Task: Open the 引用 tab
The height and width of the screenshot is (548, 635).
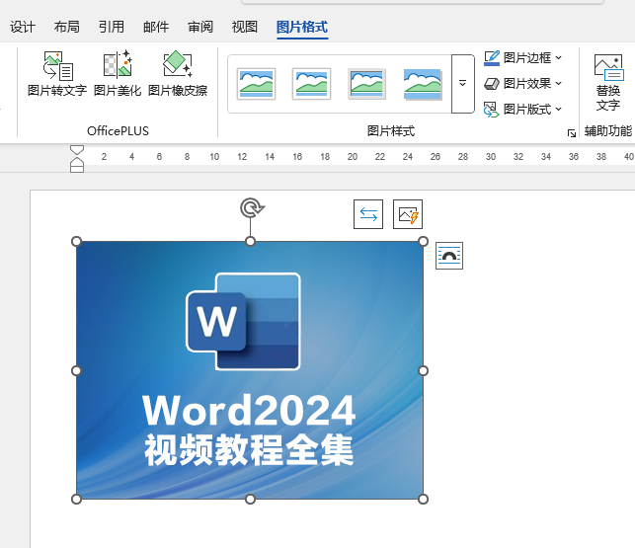Action: point(112,27)
